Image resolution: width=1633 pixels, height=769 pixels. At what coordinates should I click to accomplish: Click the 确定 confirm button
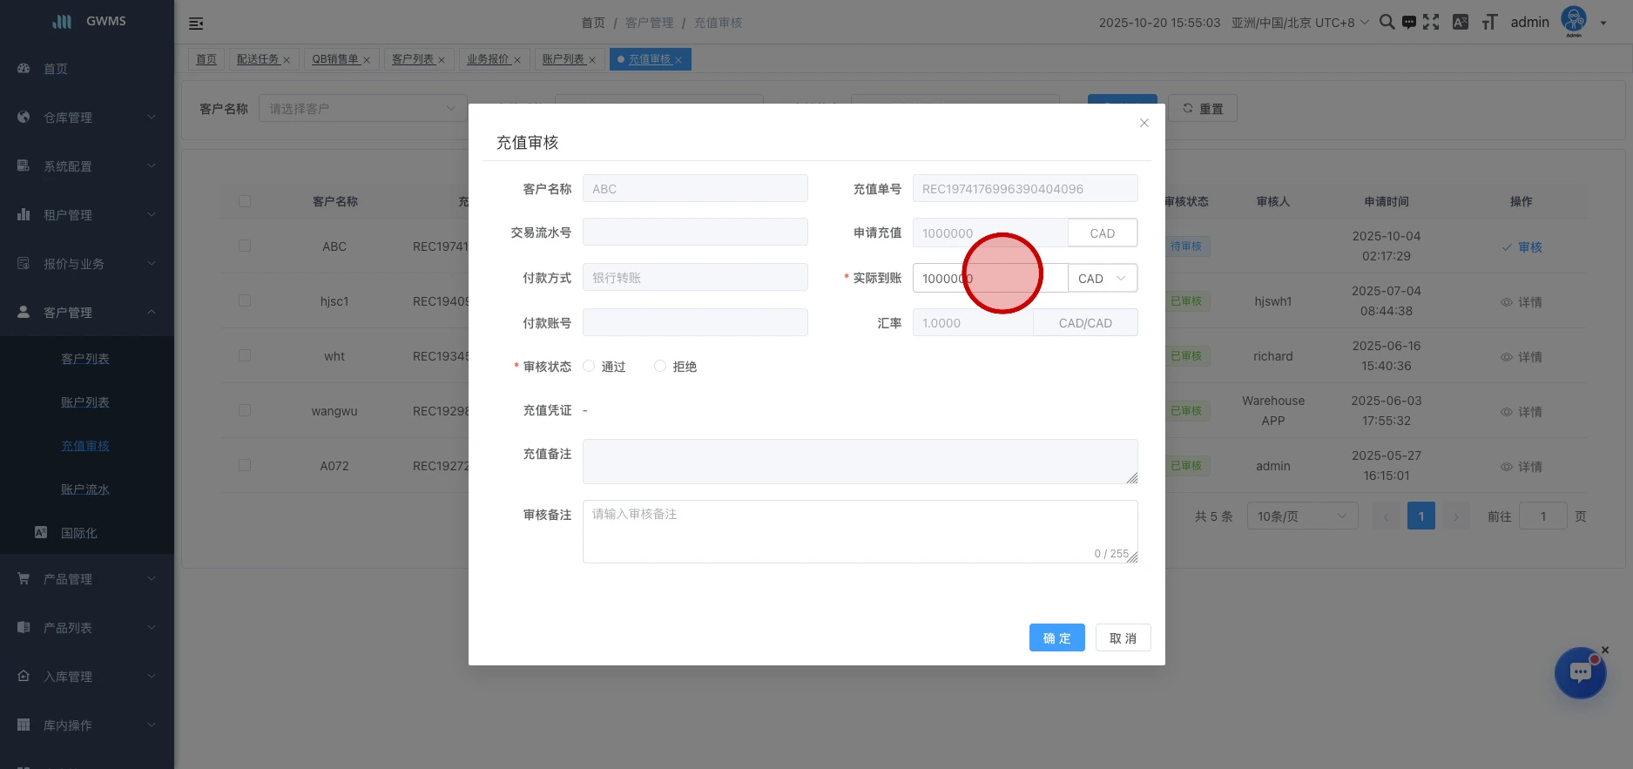click(x=1056, y=638)
